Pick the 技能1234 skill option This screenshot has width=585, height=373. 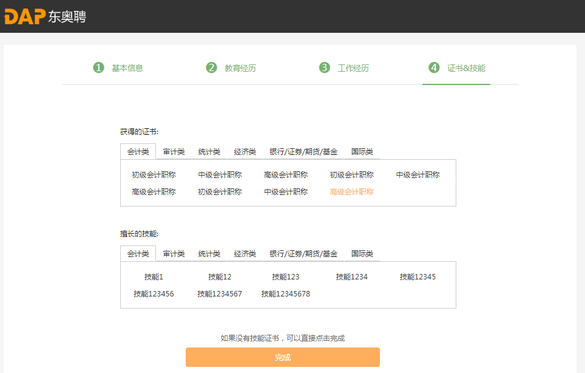pyautogui.click(x=352, y=277)
